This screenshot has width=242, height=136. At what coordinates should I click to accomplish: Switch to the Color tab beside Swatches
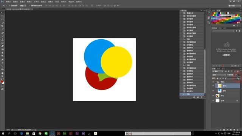(x=214, y=11)
